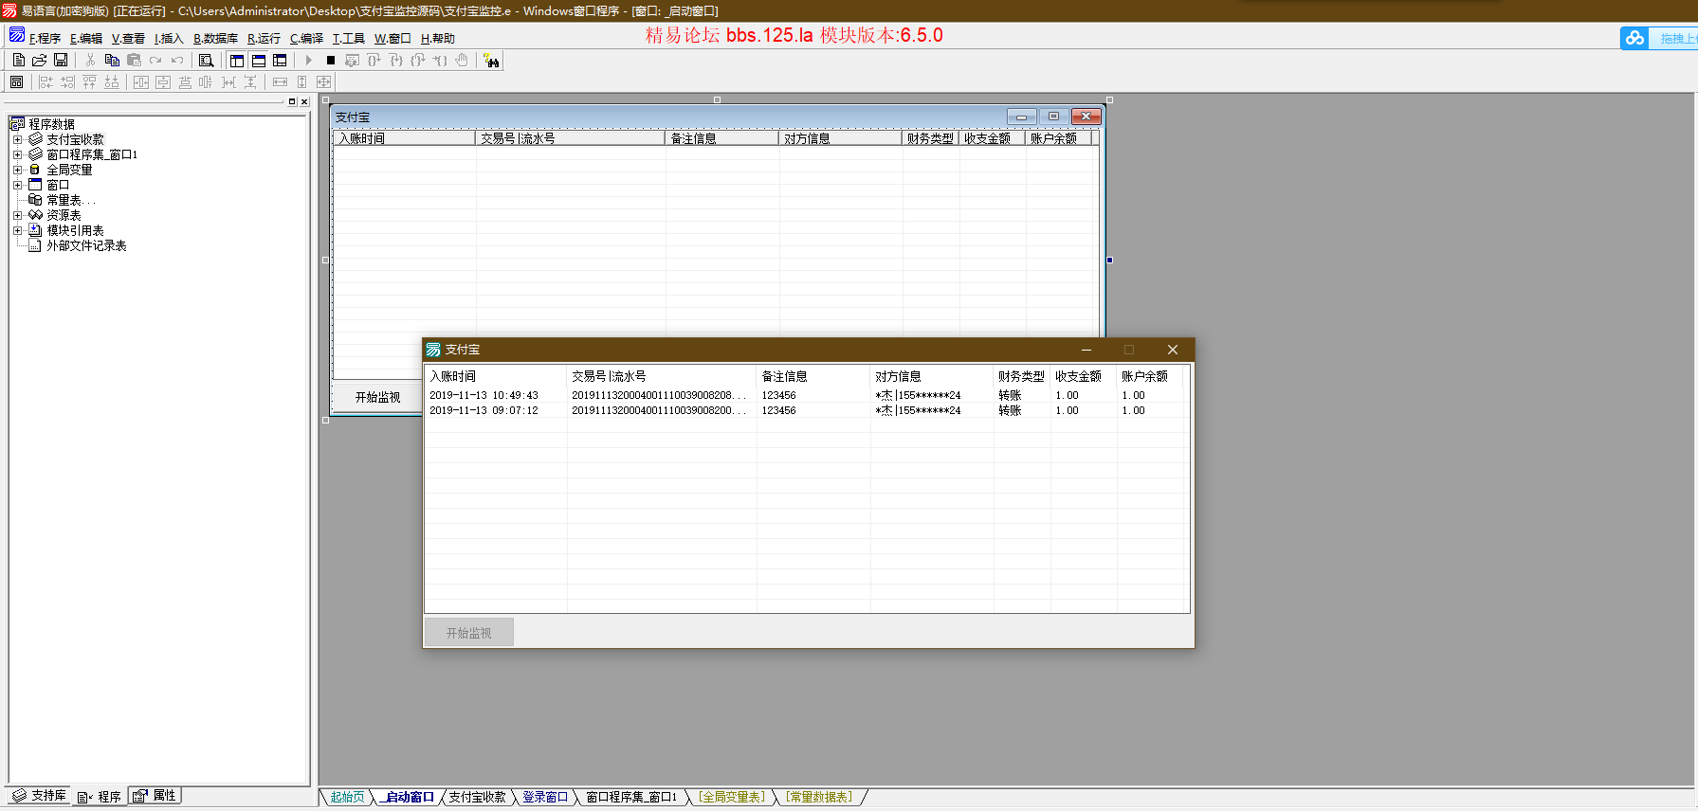Screen dimensions: 1698x811
Task: Select the 2019-11-13 09:07:12 record row
Action: [806, 410]
